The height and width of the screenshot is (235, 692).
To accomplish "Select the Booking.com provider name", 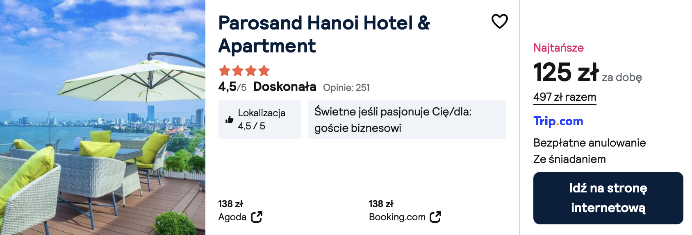I will [397, 217].
